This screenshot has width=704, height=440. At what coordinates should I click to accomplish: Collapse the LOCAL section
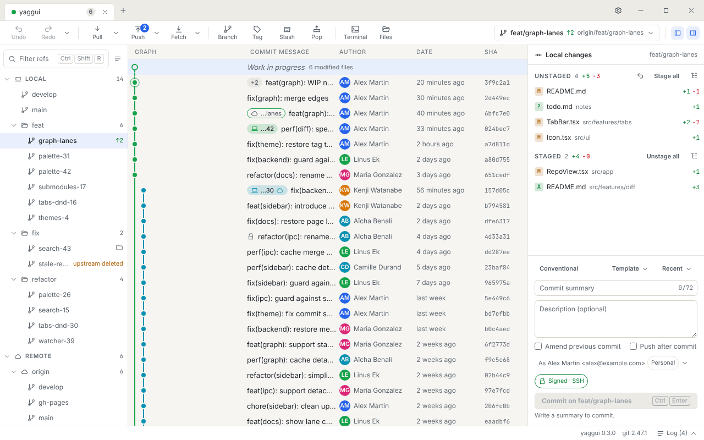tap(7, 79)
